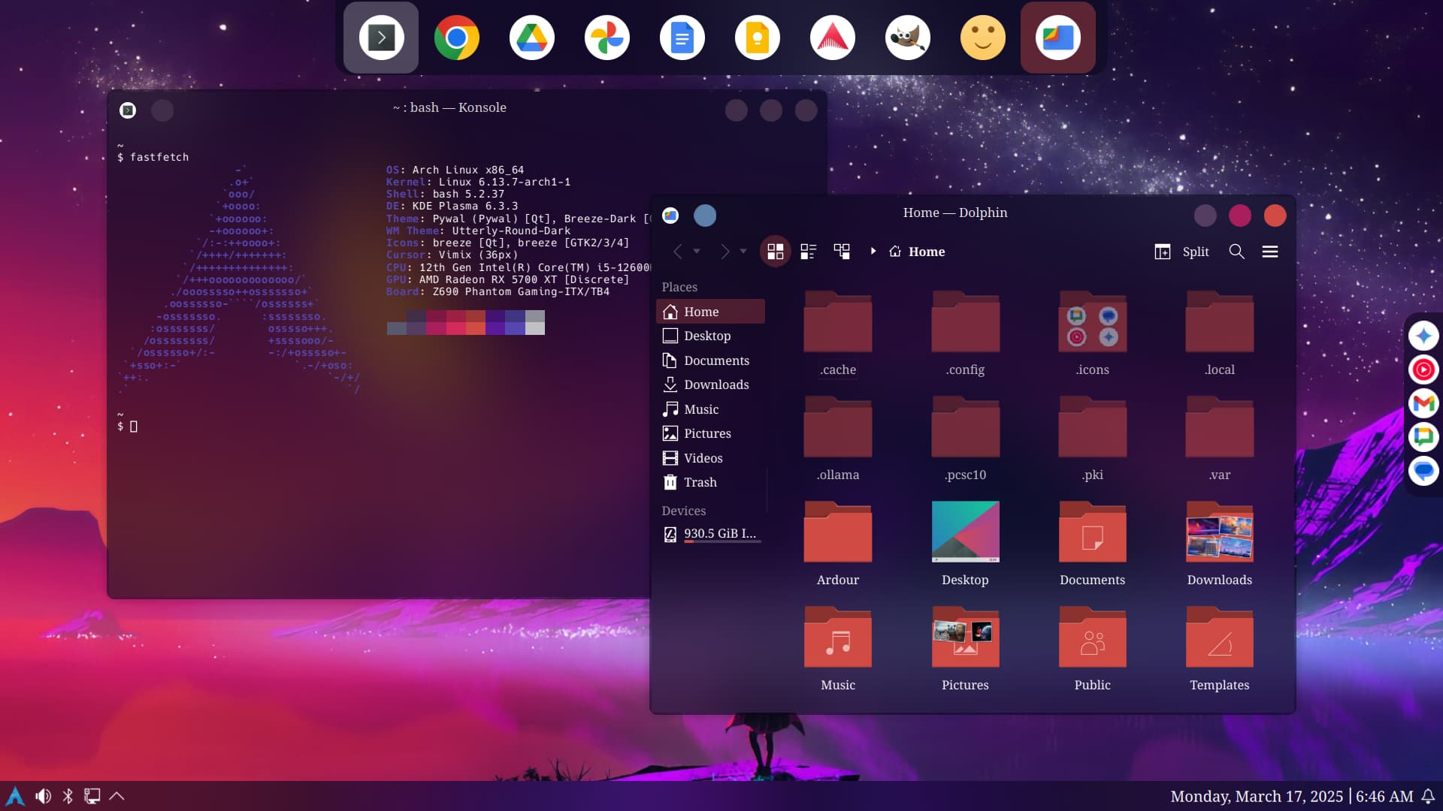Image resolution: width=1443 pixels, height=811 pixels.
Task: Select Desktop in Places panel
Action: [x=710, y=336]
